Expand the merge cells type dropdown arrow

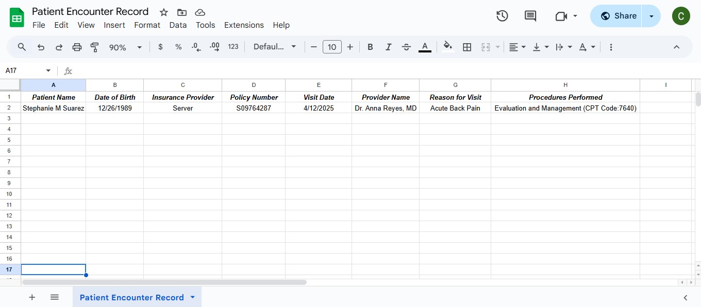tap(498, 47)
